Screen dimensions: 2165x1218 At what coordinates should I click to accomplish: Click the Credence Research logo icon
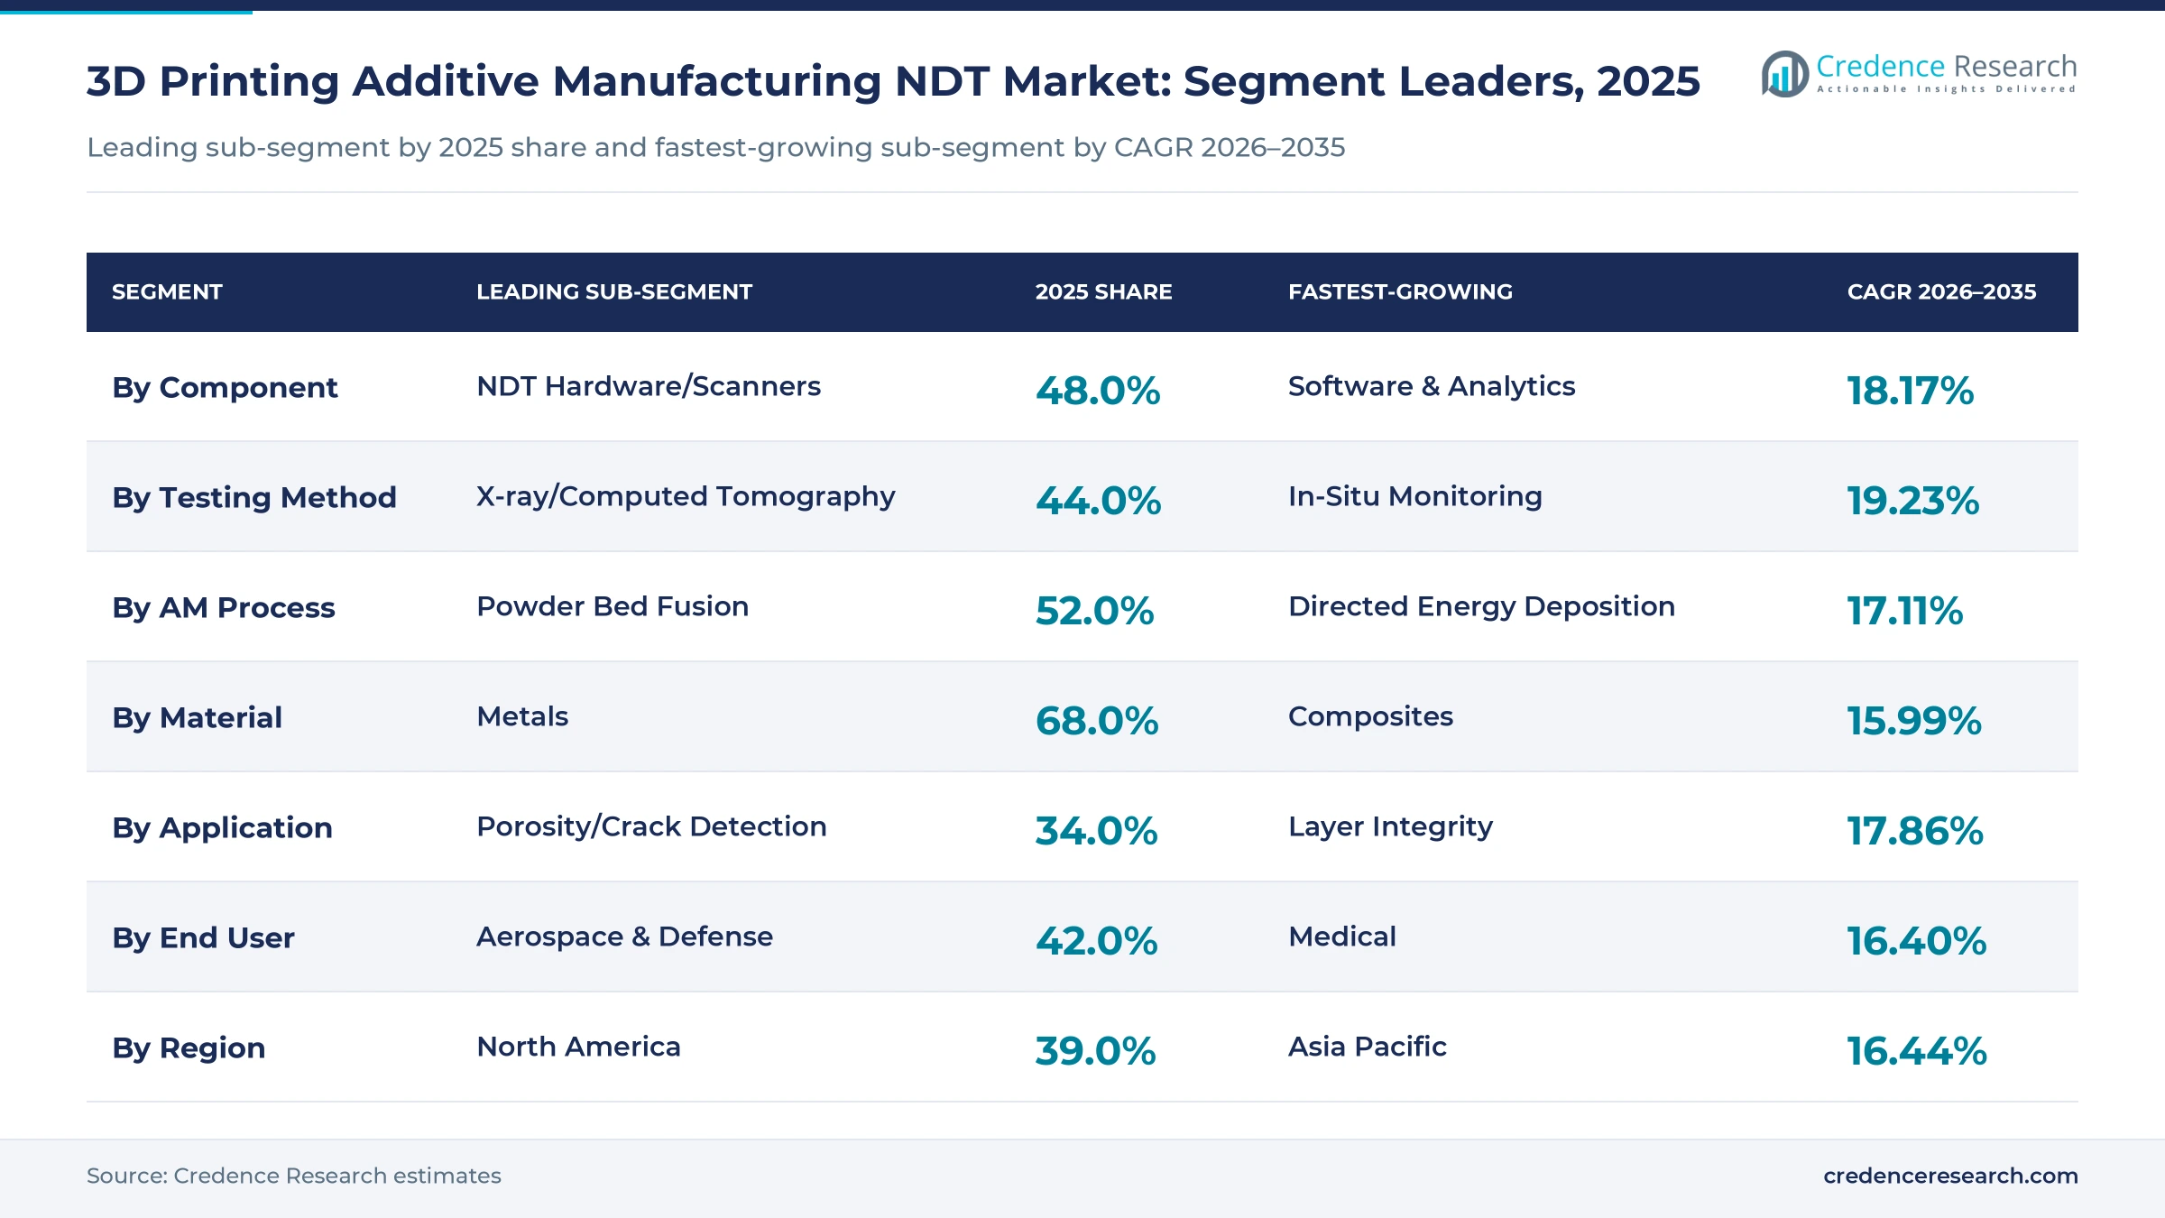[x=1784, y=74]
